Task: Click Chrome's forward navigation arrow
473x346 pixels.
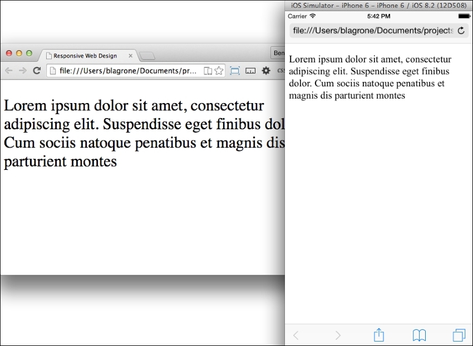Action: (22, 70)
